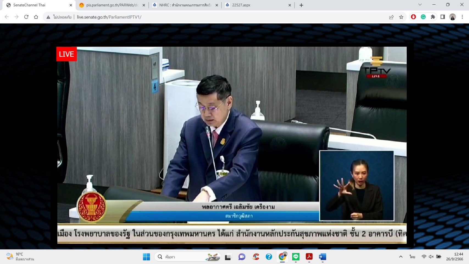Switch to the NHRC tab
This screenshot has height=264, width=469.
185,5
